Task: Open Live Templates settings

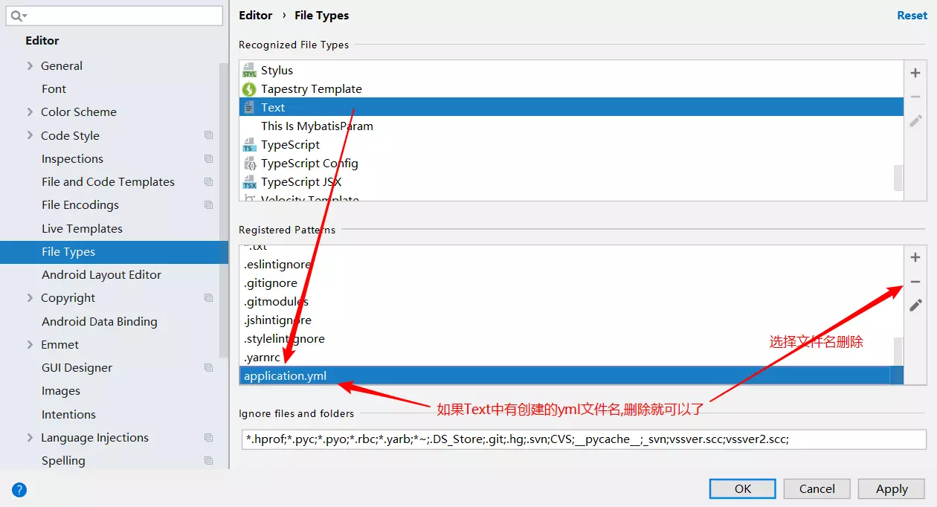Action: 82,228
